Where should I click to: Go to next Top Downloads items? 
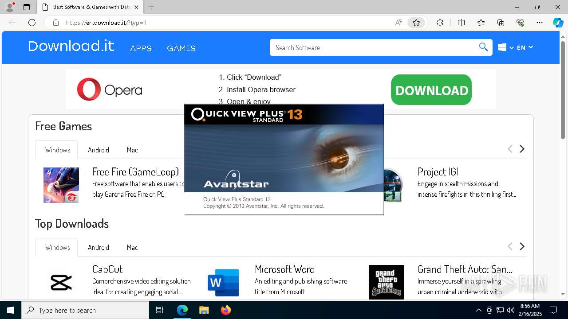[522, 246]
